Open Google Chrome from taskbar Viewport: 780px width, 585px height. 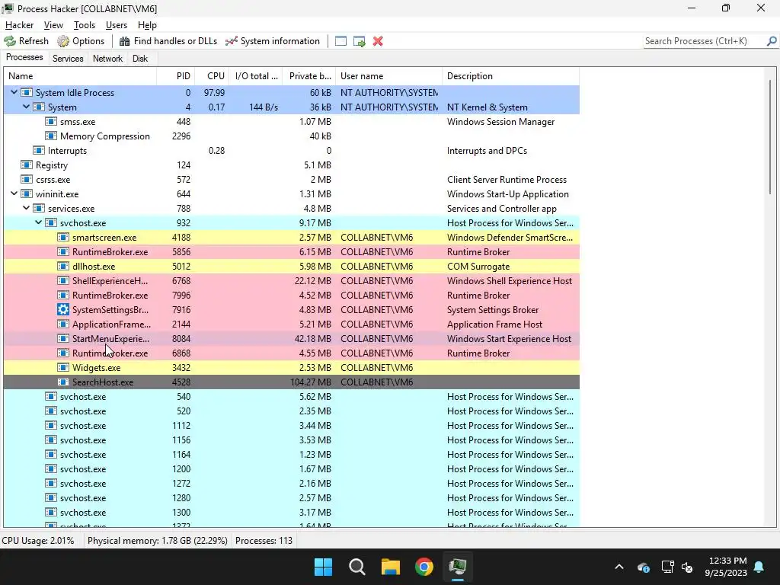tap(424, 567)
